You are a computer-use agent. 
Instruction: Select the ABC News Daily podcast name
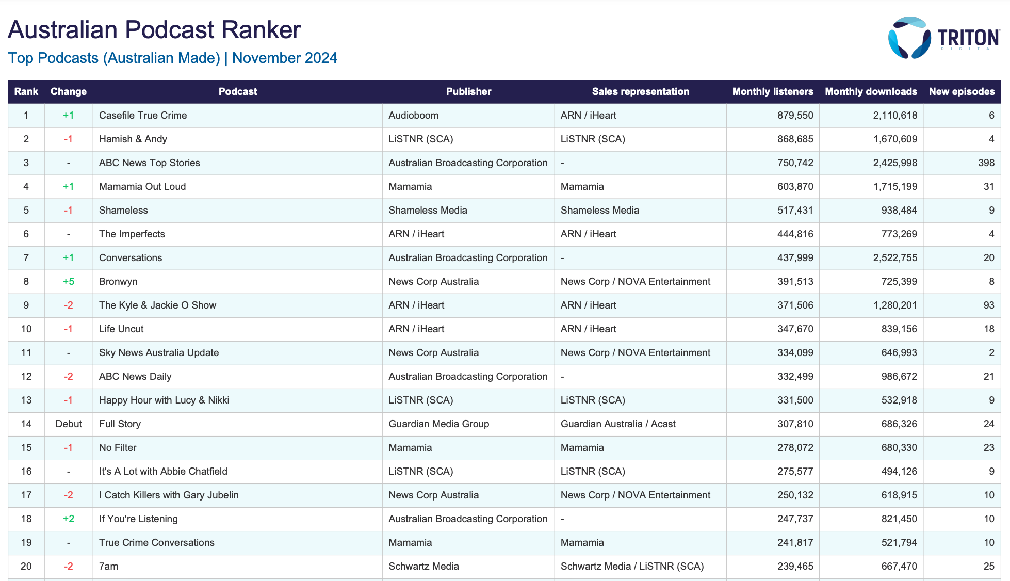(135, 376)
